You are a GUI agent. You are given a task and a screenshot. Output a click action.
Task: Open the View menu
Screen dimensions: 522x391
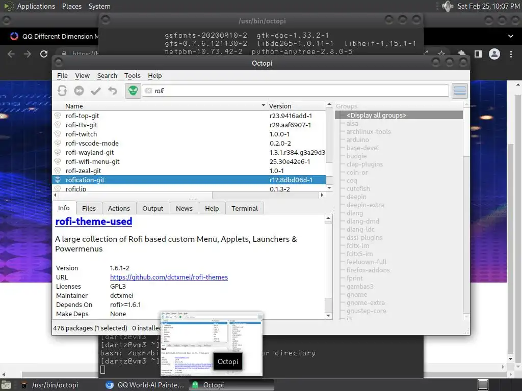click(x=82, y=75)
